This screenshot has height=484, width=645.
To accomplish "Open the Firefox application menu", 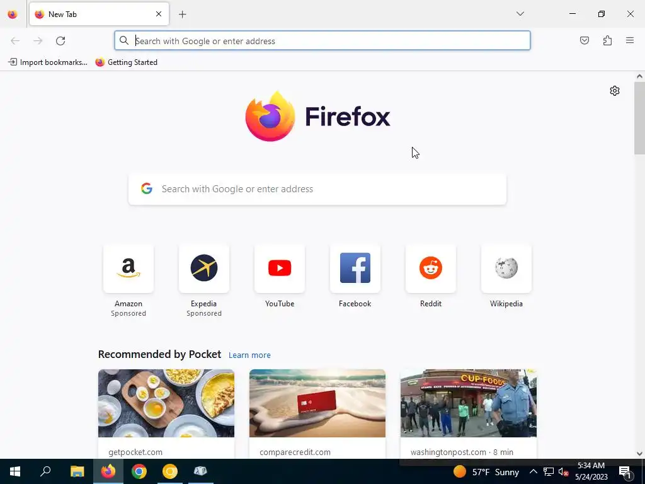I will [x=630, y=40].
